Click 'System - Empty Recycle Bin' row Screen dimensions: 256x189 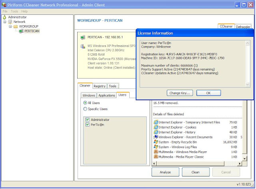(x=195, y=142)
